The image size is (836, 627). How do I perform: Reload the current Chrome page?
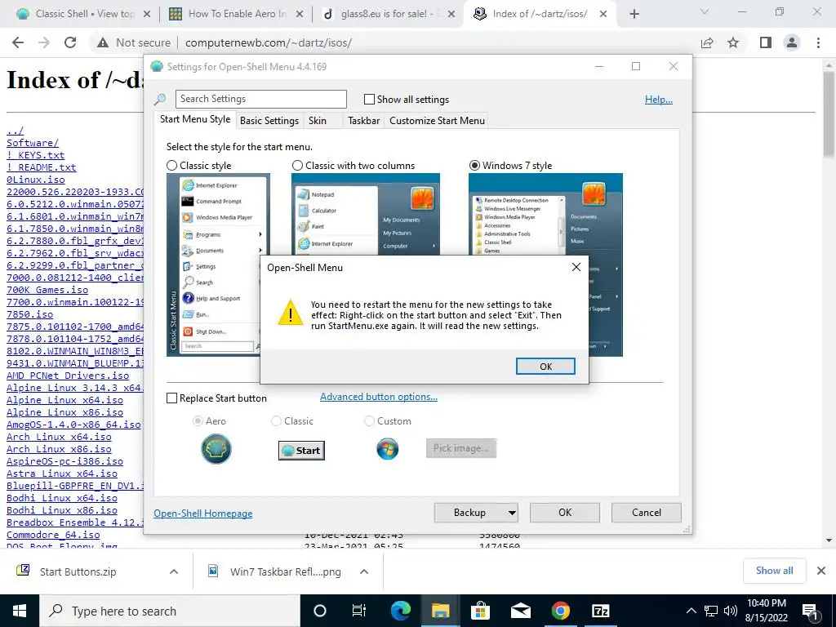(70, 42)
